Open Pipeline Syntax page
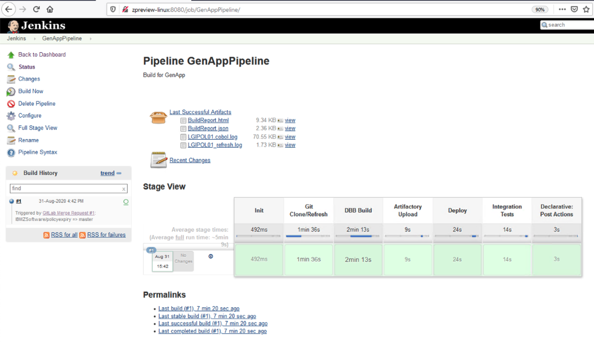 pos(38,152)
